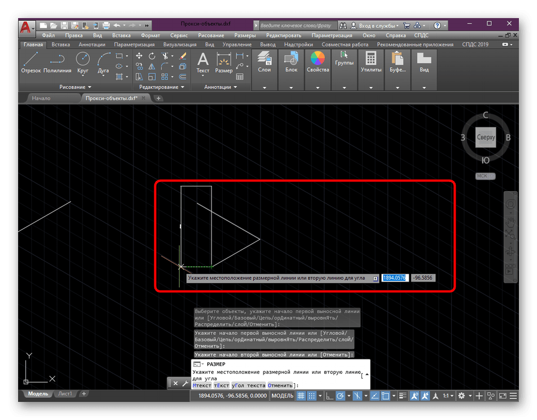Click the МОДЕЛЬ button in status bar
Image resolution: width=537 pixels, height=420 pixels.
pyautogui.click(x=282, y=396)
